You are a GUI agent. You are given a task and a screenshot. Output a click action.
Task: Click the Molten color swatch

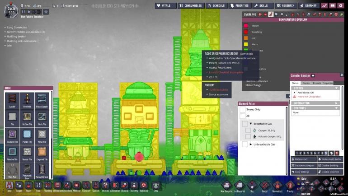click(246, 26)
